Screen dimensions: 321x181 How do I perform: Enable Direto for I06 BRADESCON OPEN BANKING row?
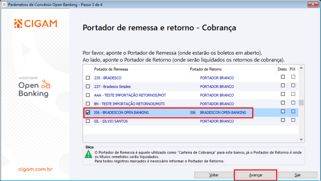point(283,112)
